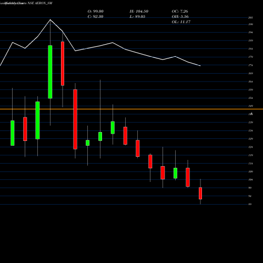Image resolution: width=263 pixels, height=263 pixels.
Task: Select the low value L: 89.05
Action: coord(137,16)
